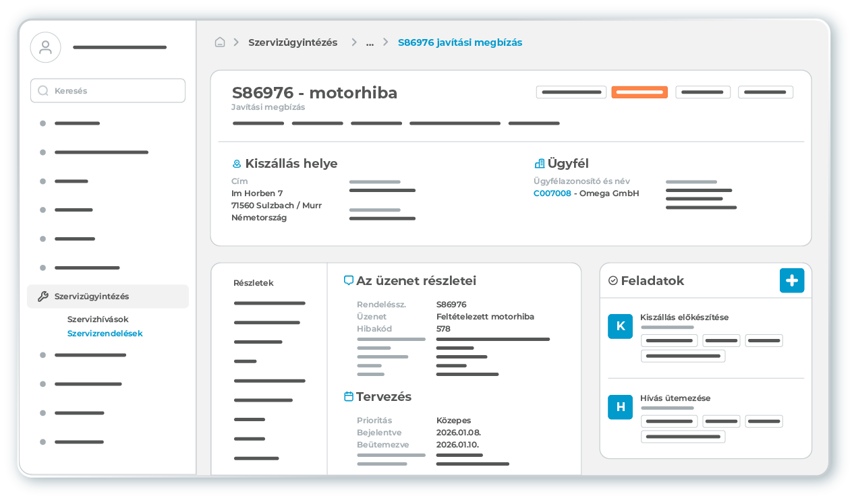
Task: Open the user profile avatar
Action: (46, 47)
